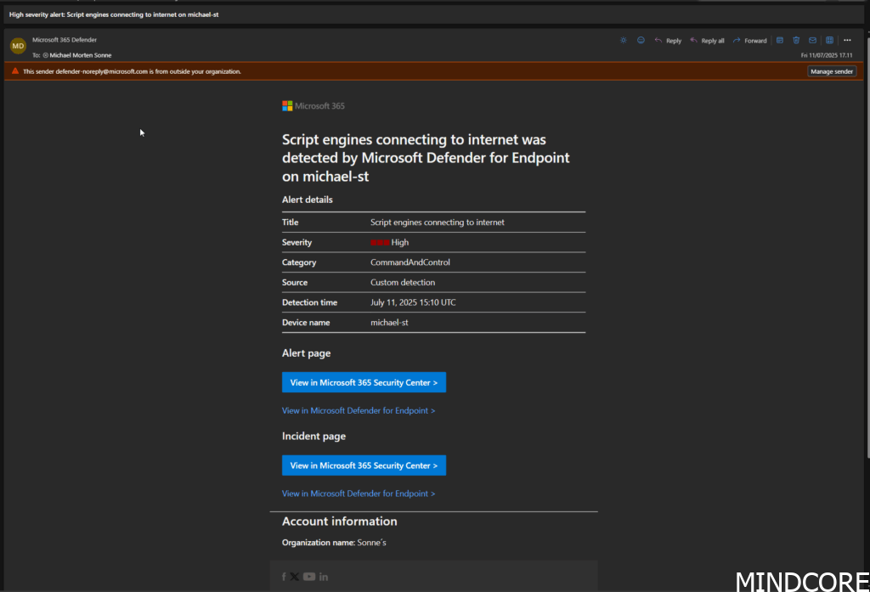Open the emoji reaction smiley icon
This screenshot has height=592, width=870.
pyautogui.click(x=641, y=40)
